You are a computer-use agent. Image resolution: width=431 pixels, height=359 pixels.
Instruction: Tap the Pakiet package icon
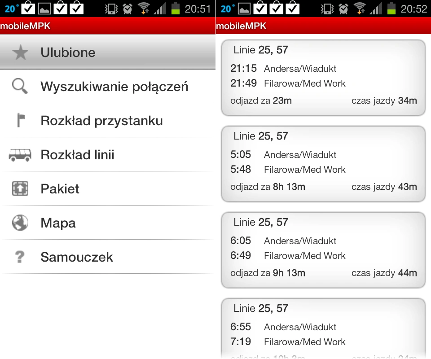click(x=20, y=189)
